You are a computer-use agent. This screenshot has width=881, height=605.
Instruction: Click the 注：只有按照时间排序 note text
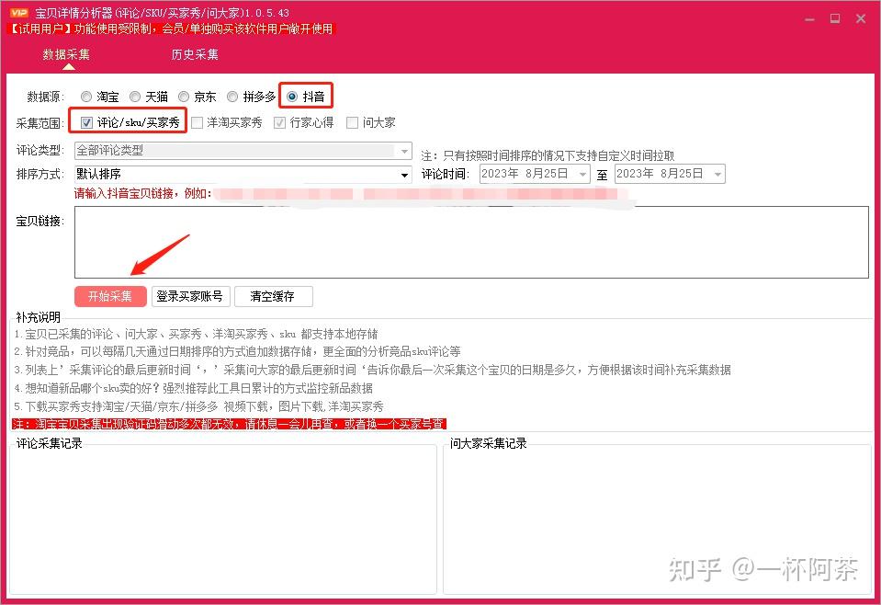[x=548, y=155]
